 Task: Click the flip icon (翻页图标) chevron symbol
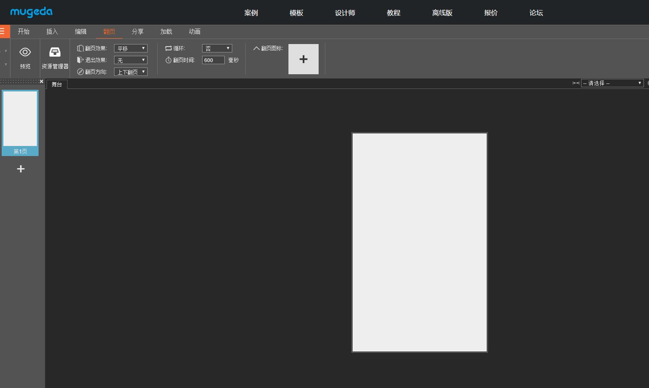click(x=257, y=48)
